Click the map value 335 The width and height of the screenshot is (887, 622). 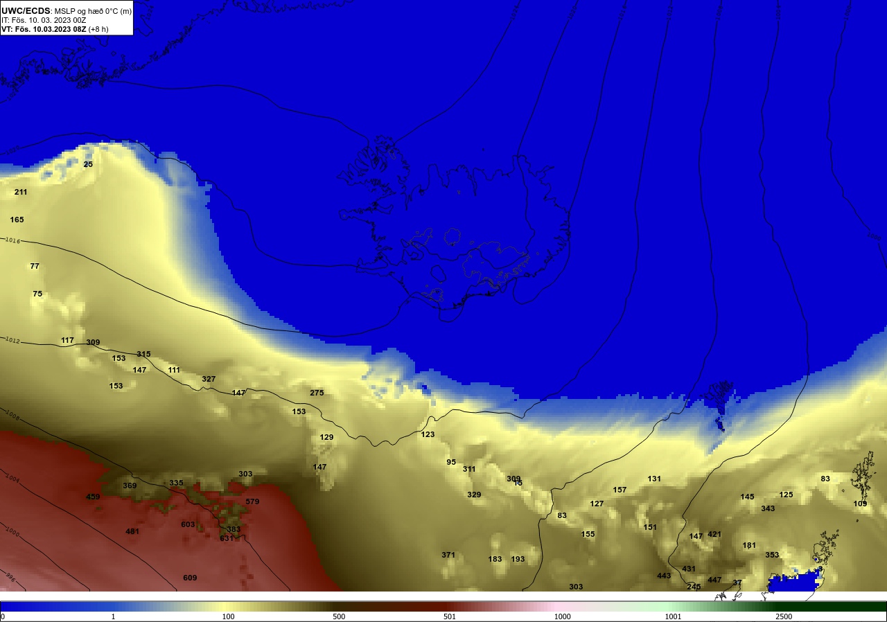[x=176, y=483]
